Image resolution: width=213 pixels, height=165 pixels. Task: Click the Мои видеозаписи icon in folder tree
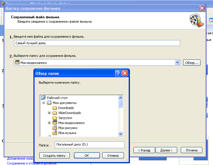pyautogui.click(x=55, y=122)
